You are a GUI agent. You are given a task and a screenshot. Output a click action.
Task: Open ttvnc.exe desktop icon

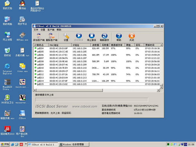(x=22, y=68)
